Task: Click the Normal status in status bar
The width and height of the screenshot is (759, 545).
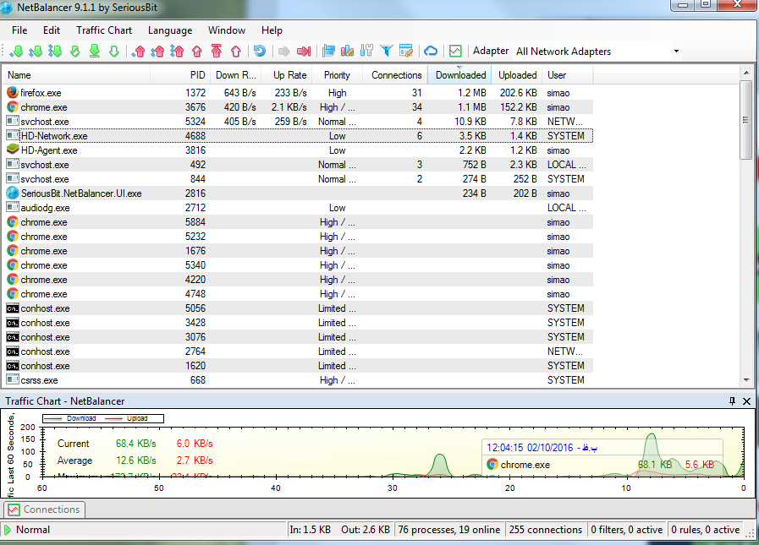Action: click(x=33, y=530)
